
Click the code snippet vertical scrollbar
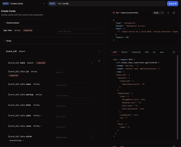tap(177, 97)
